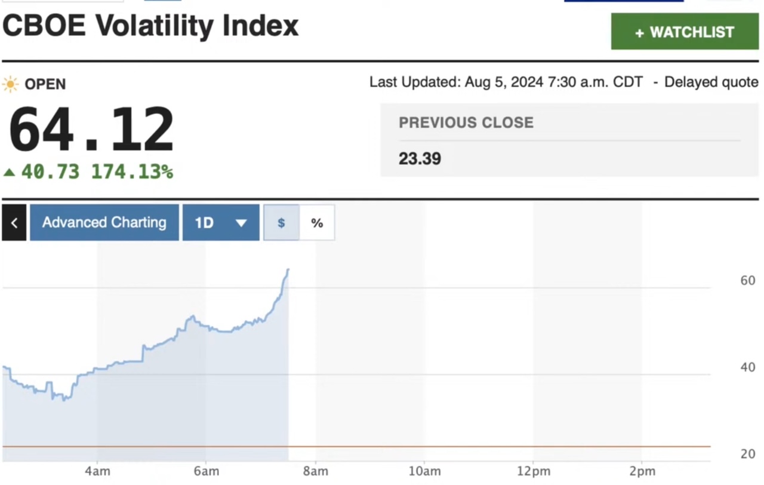
Task: Switch chart to percent view
Action: 317,223
